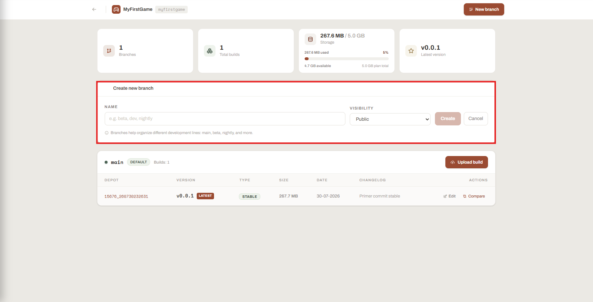
Task: Edit the v0.0.1 build
Action: 450,196
